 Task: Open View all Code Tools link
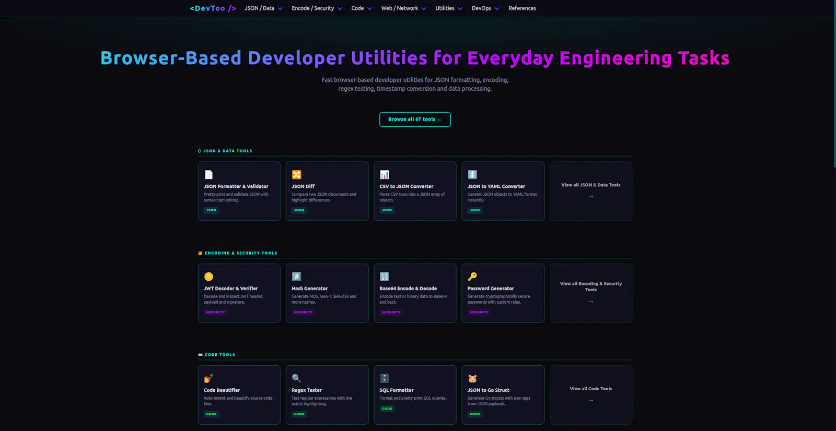click(591, 395)
